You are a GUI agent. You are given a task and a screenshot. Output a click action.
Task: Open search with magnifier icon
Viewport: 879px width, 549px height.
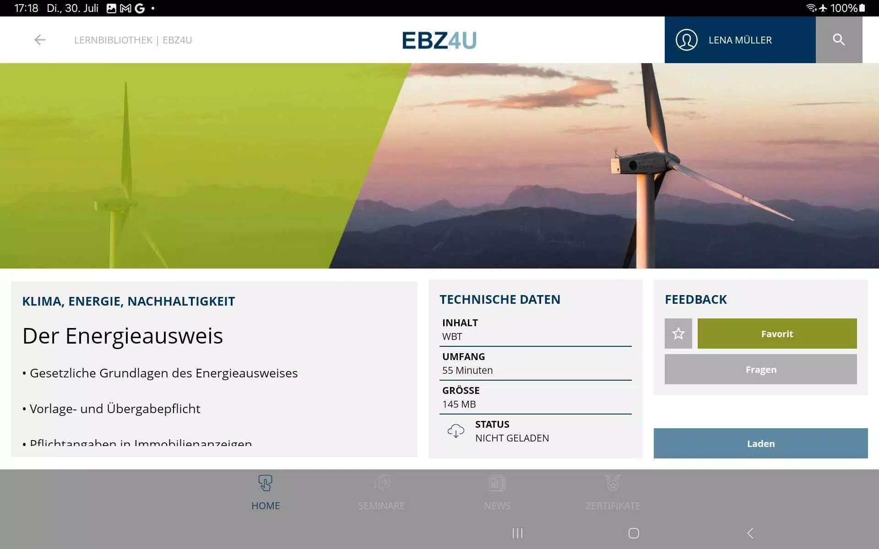tap(838, 40)
